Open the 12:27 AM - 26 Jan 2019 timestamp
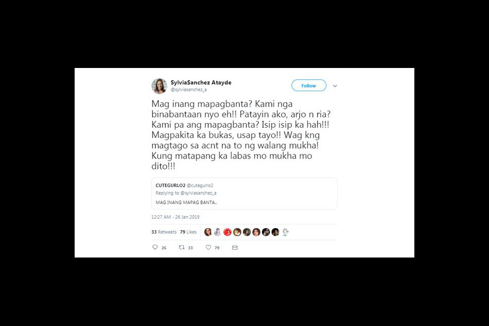 175,217
